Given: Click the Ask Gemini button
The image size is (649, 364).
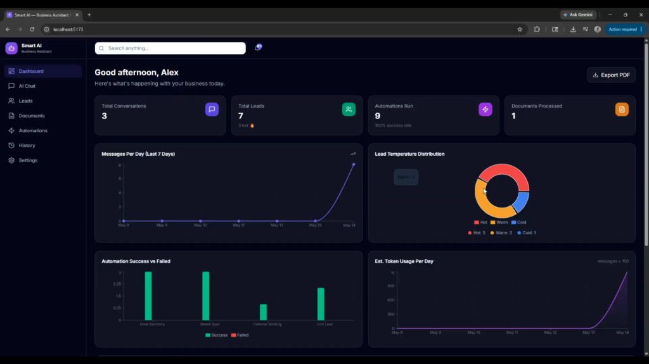Looking at the screenshot, I should pos(578,15).
